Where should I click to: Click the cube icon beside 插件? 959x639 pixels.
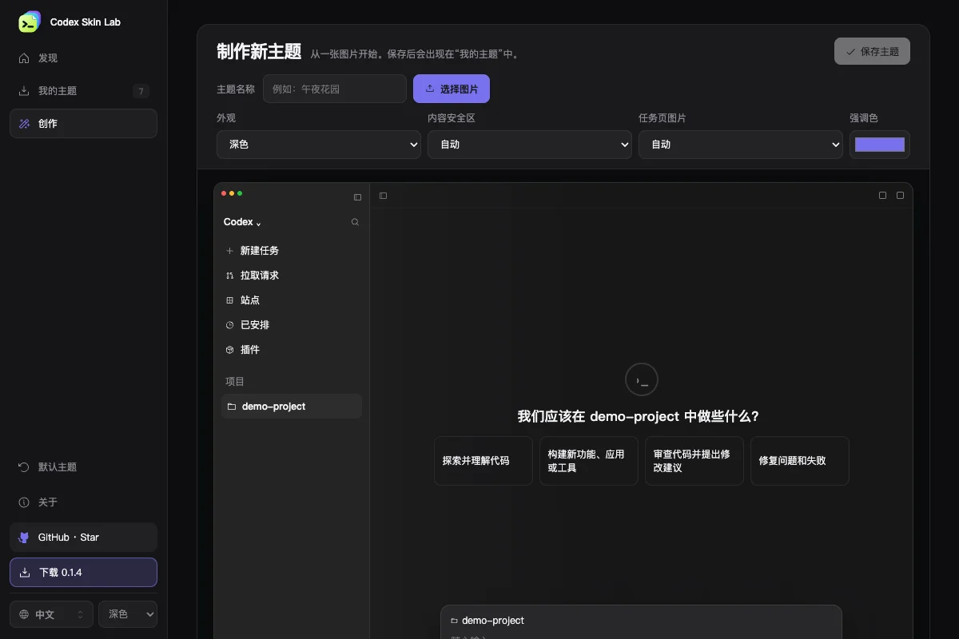230,350
